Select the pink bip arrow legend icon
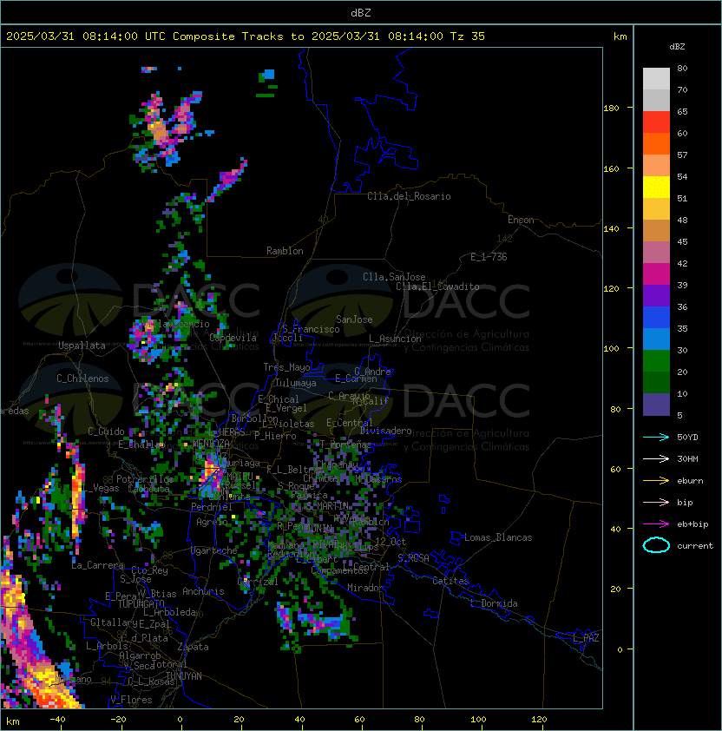 click(x=656, y=503)
